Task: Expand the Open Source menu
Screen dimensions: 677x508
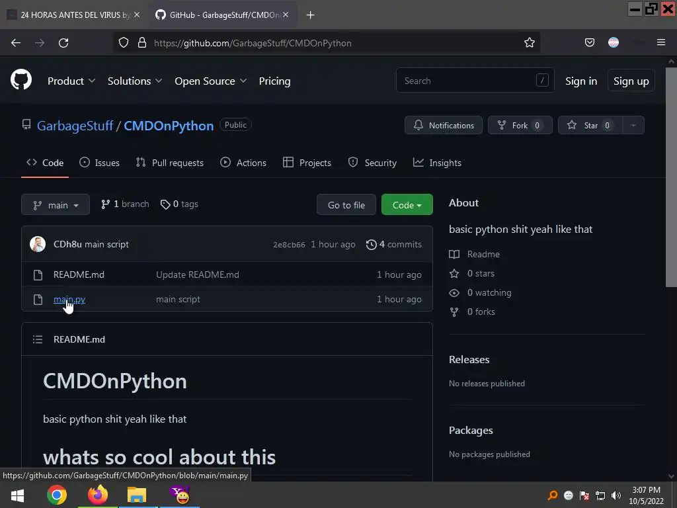Action: pos(211,81)
